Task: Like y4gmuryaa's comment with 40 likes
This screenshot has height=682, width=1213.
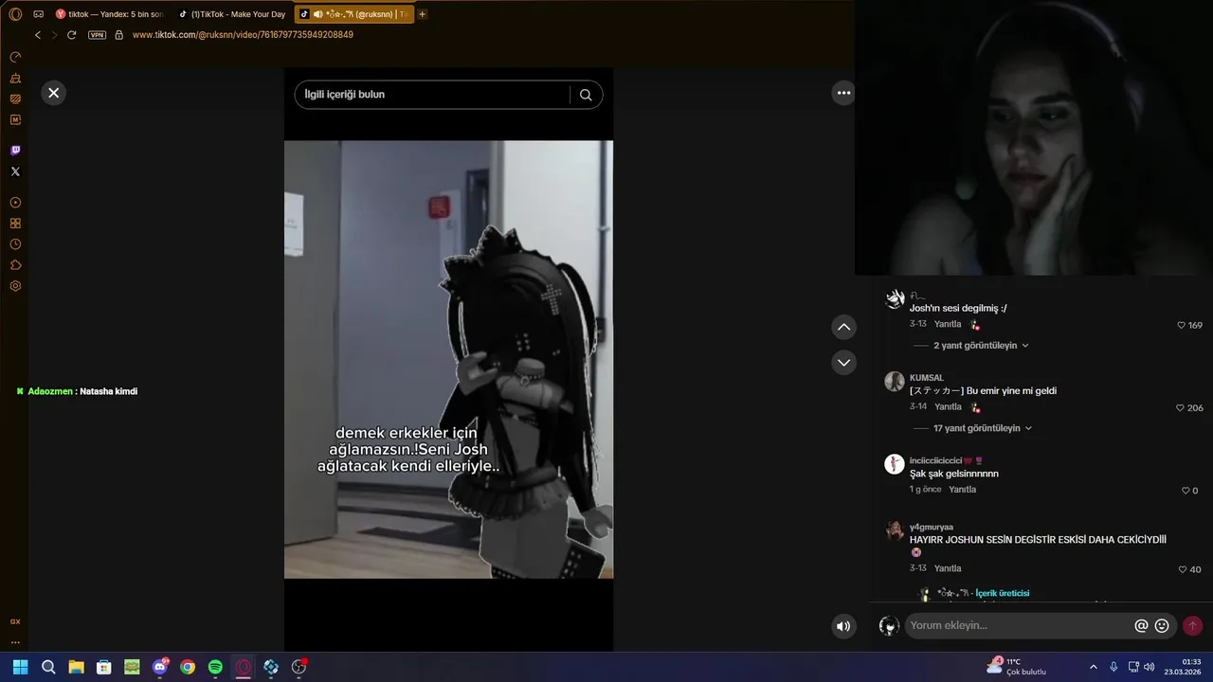Action: click(x=1182, y=569)
